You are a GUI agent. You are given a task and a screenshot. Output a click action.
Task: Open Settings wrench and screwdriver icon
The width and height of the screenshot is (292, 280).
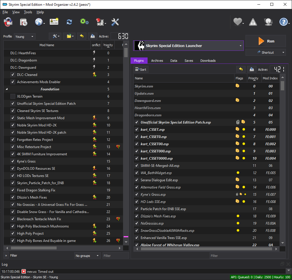click(x=115, y=22)
